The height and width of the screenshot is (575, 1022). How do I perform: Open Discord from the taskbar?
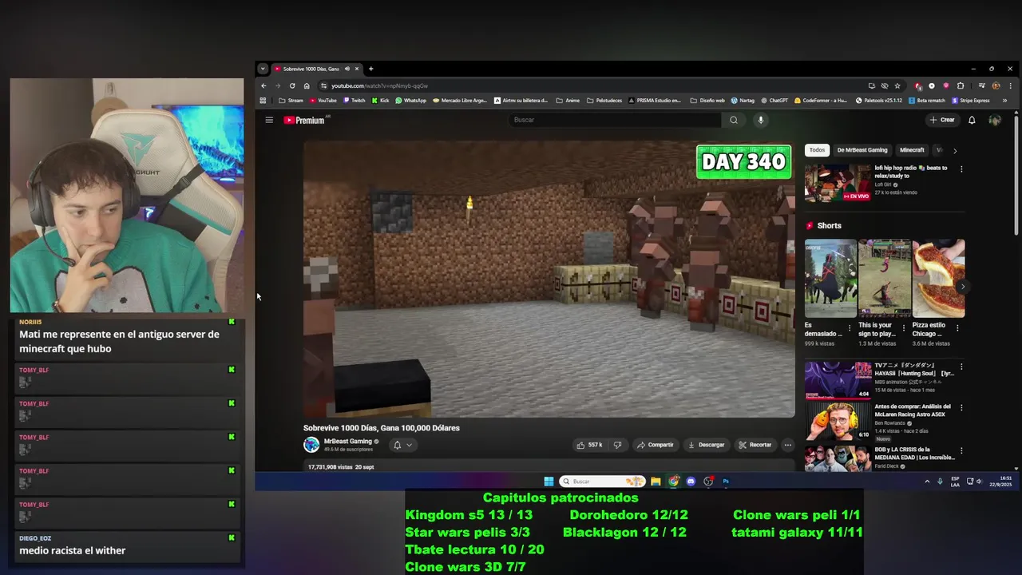point(691,482)
